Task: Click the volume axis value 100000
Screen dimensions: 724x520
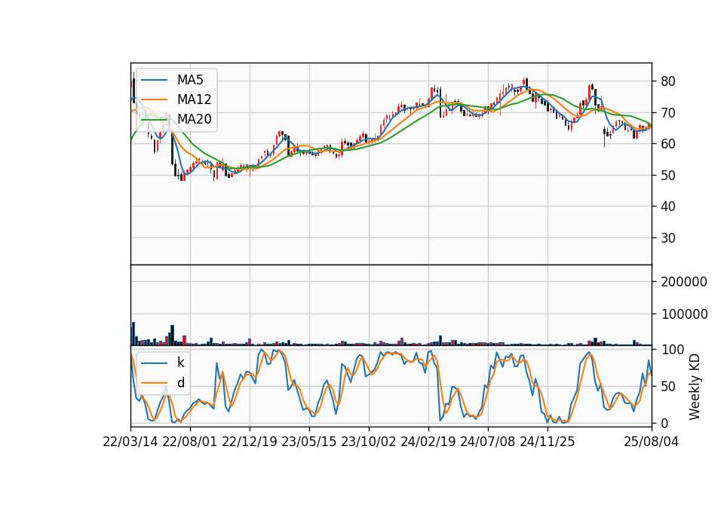Action: pos(684,314)
